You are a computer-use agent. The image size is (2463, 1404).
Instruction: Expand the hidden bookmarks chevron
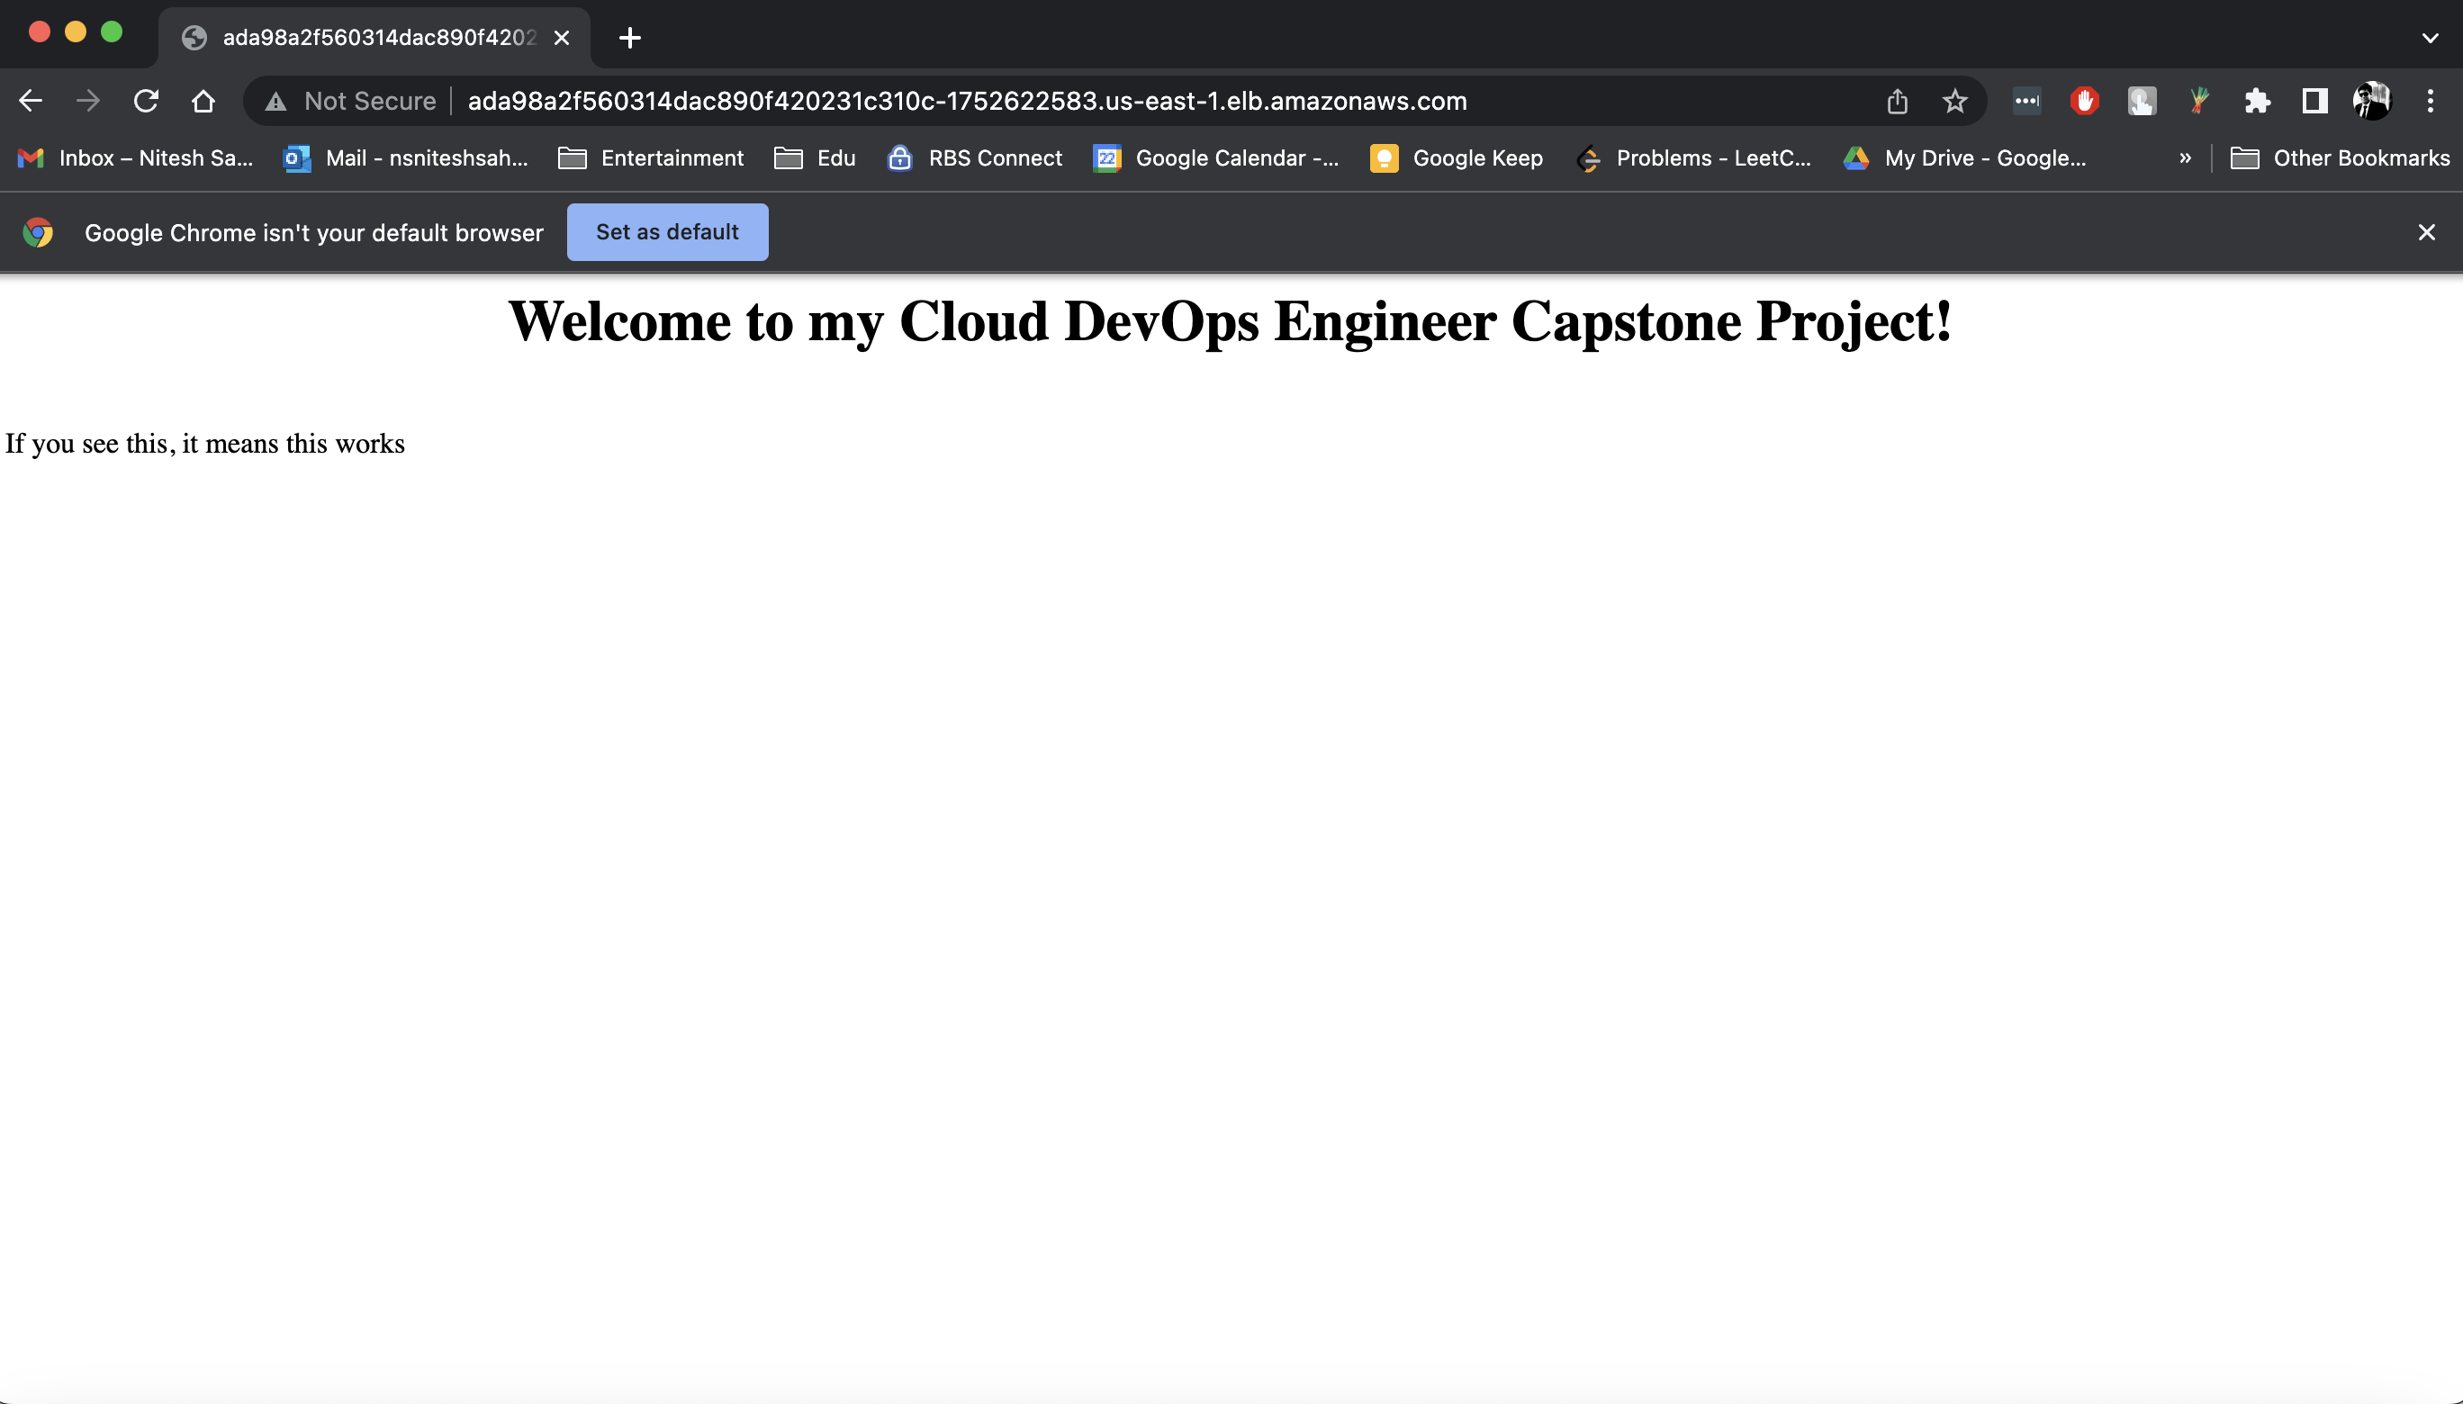pyautogui.click(x=2184, y=158)
